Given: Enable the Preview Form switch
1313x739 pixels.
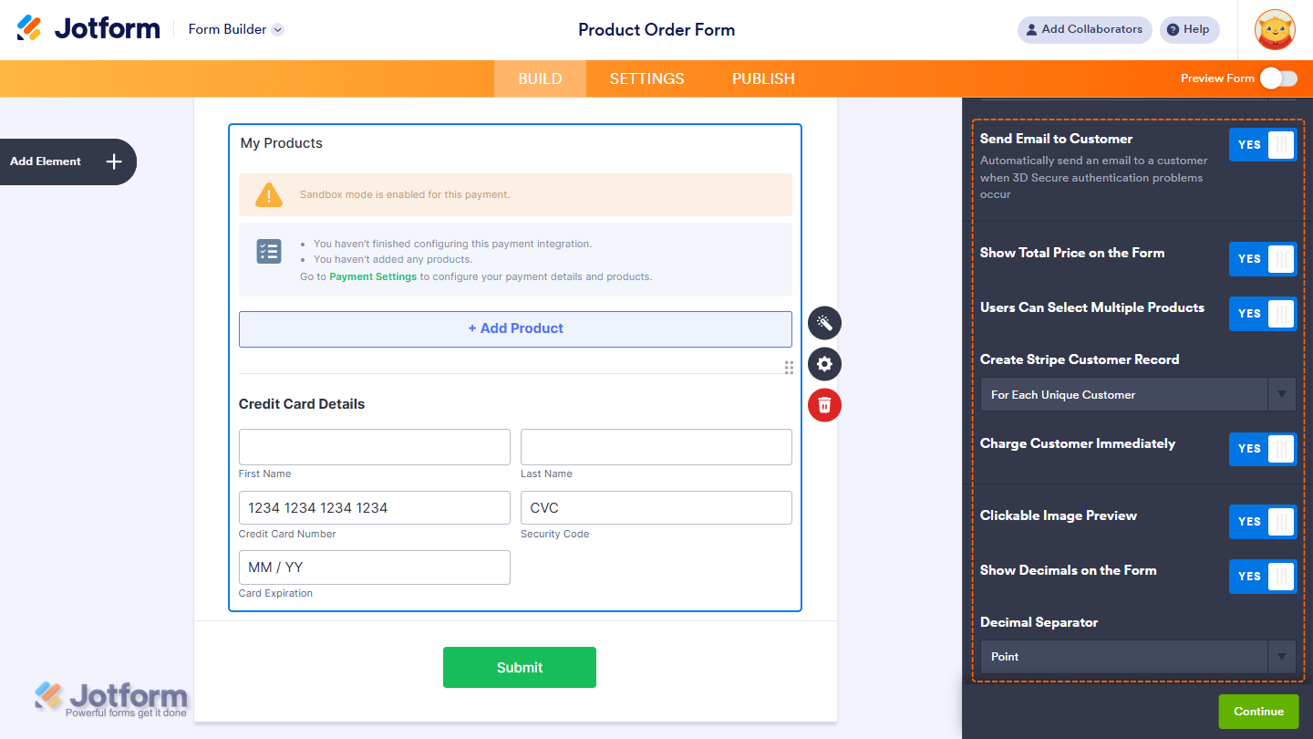Looking at the screenshot, I should click(1277, 78).
